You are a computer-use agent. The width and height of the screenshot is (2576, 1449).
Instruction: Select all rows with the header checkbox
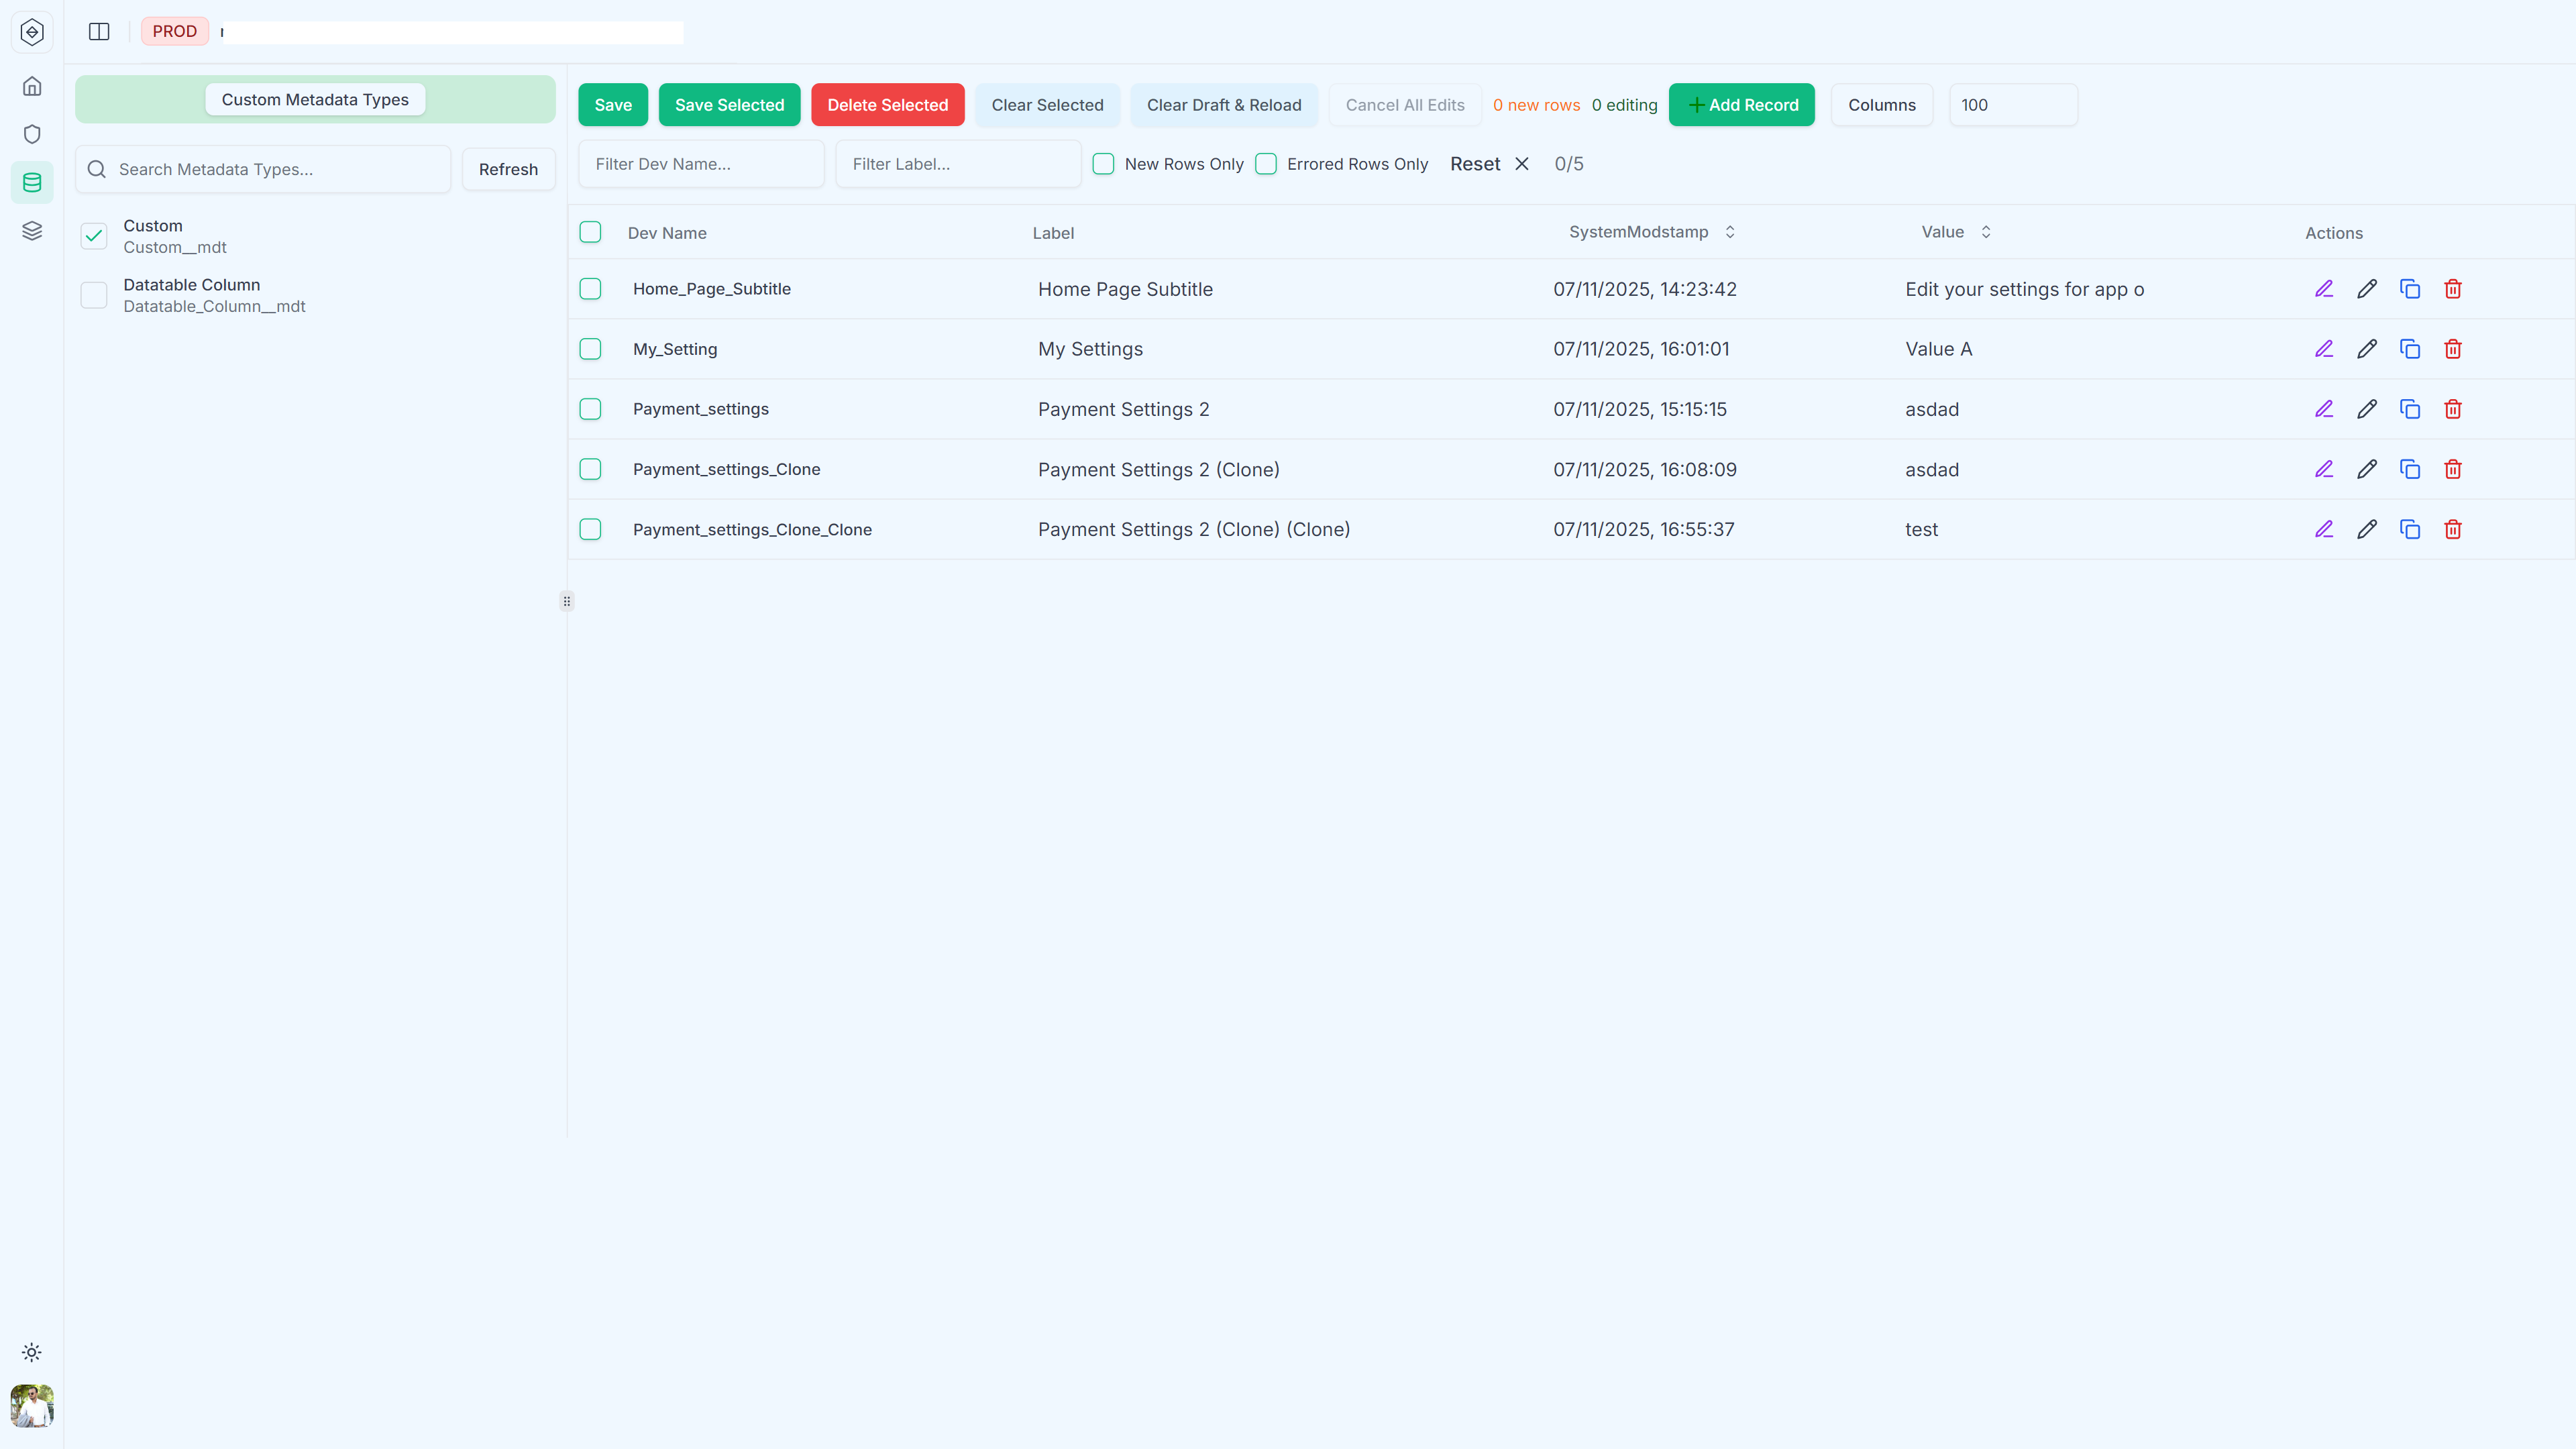pyautogui.click(x=590, y=232)
